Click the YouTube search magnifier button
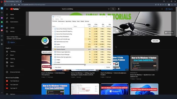The height and width of the screenshot is (99, 177). pos(113,9)
